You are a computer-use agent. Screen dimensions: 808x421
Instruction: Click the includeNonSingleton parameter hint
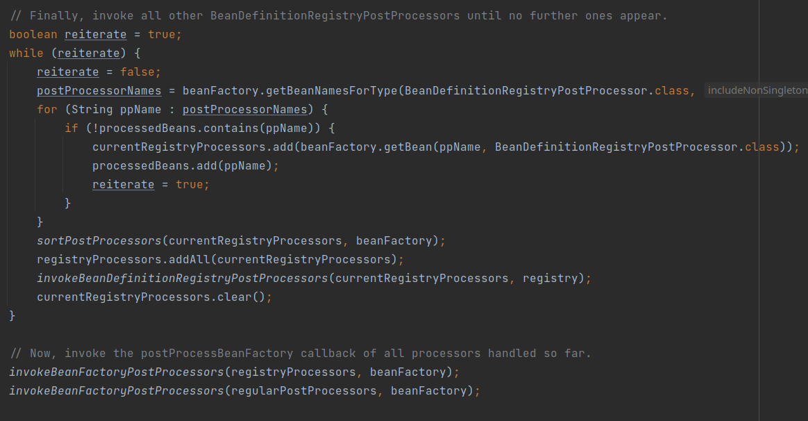coord(757,90)
